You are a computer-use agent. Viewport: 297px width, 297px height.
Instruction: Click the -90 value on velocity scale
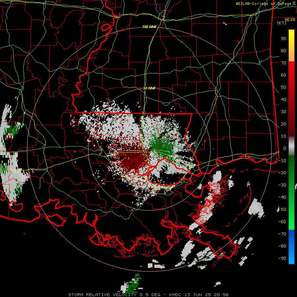point(282,258)
